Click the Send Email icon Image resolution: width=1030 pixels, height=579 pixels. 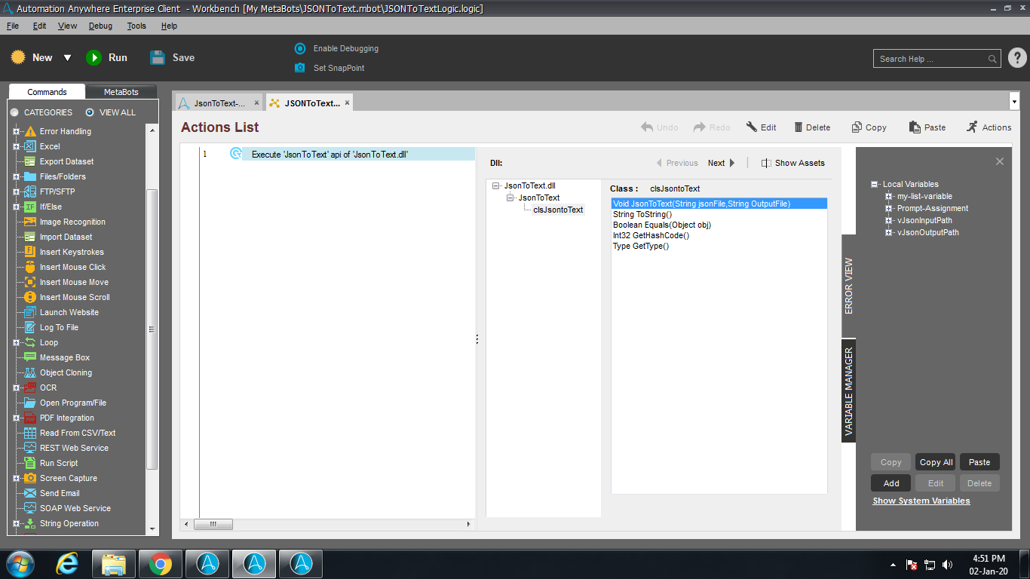[x=30, y=493]
